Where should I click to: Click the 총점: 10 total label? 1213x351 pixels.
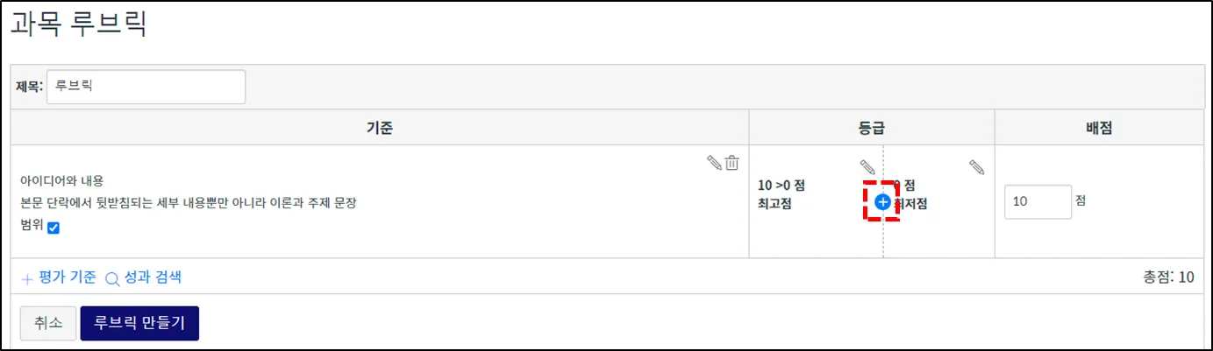(1167, 277)
